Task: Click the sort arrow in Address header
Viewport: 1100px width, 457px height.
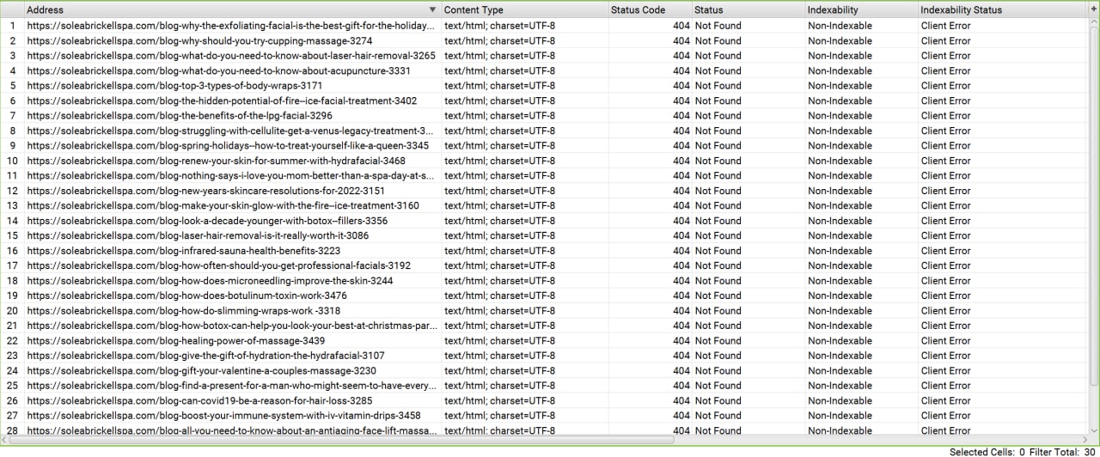Action: [x=432, y=10]
